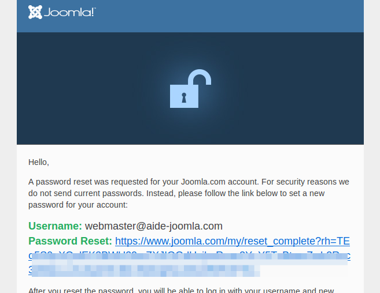Click the line starting 'password for your account:'
This screenshot has height=293, width=380.
pos(78,205)
